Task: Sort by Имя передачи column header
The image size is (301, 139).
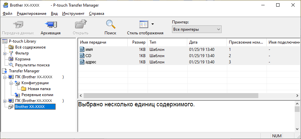Action: click(103, 42)
